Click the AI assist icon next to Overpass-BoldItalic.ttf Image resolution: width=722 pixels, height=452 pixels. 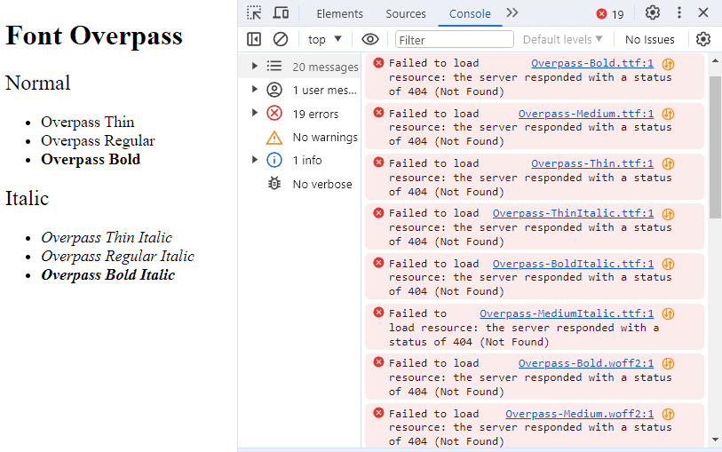coord(668,265)
